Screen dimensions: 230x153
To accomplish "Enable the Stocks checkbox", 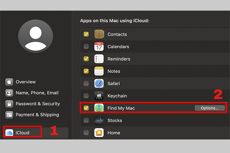I will 86,120.
